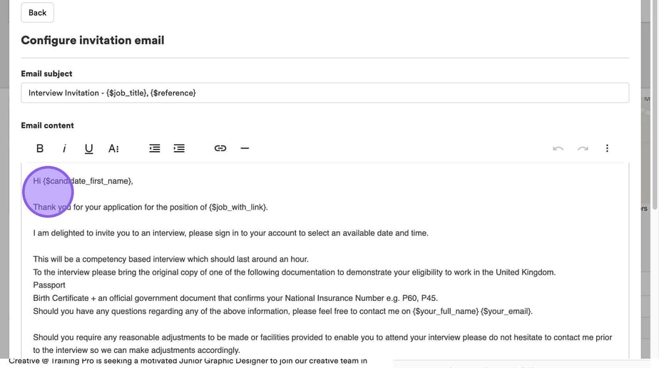Click the {$job_with_link} placeholder

[x=237, y=208]
